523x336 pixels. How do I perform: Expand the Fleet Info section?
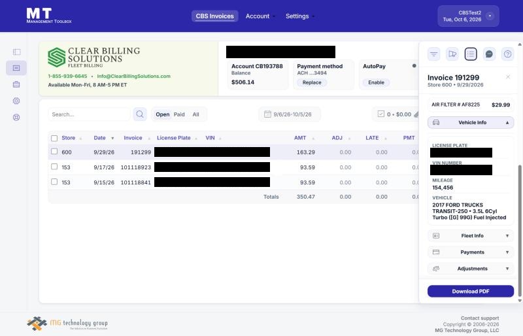[x=471, y=235]
